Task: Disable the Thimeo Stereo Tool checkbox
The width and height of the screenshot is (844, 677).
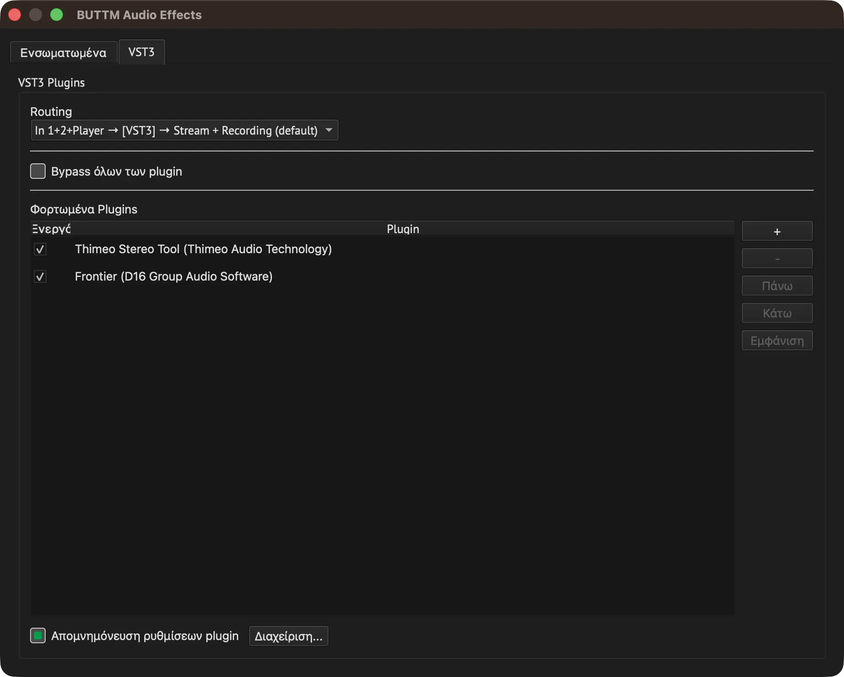Action: pyautogui.click(x=40, y=249)
